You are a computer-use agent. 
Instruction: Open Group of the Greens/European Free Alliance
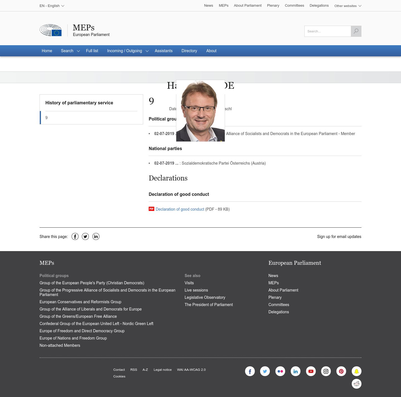78,316
